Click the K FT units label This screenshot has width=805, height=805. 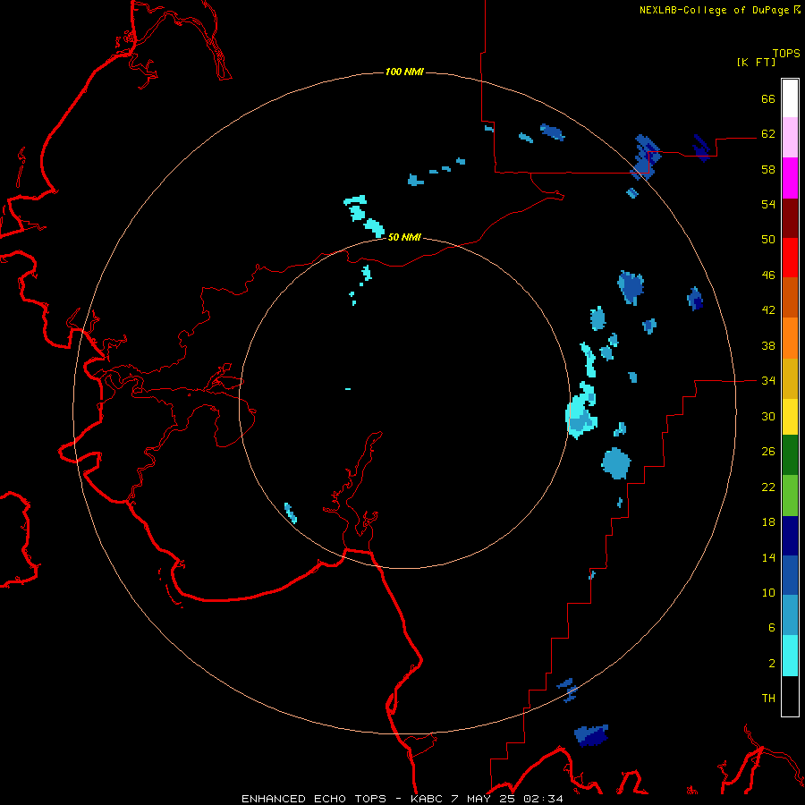[756, 62]
